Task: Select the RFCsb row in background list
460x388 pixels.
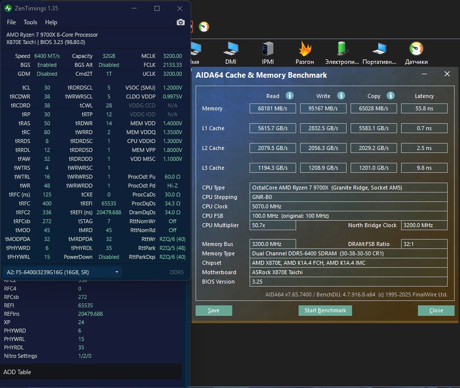Action: (x=91, y=297)
